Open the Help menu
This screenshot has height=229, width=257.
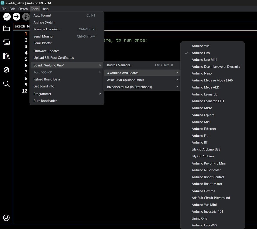(45, 9)
